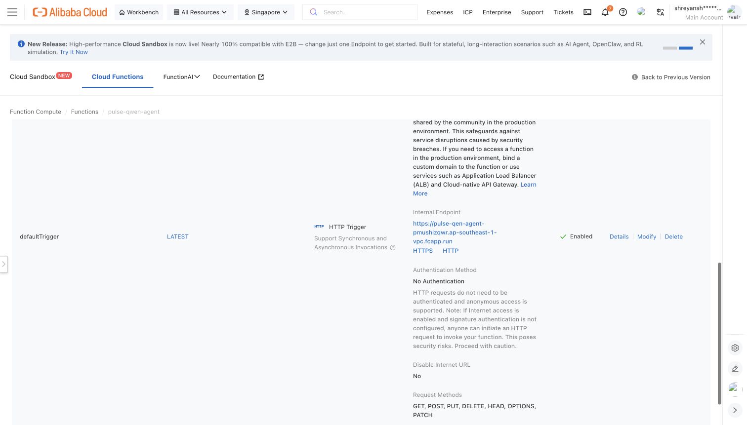The image size is (747, 425).
Task: Click the user avatar image
Action: 734,12
